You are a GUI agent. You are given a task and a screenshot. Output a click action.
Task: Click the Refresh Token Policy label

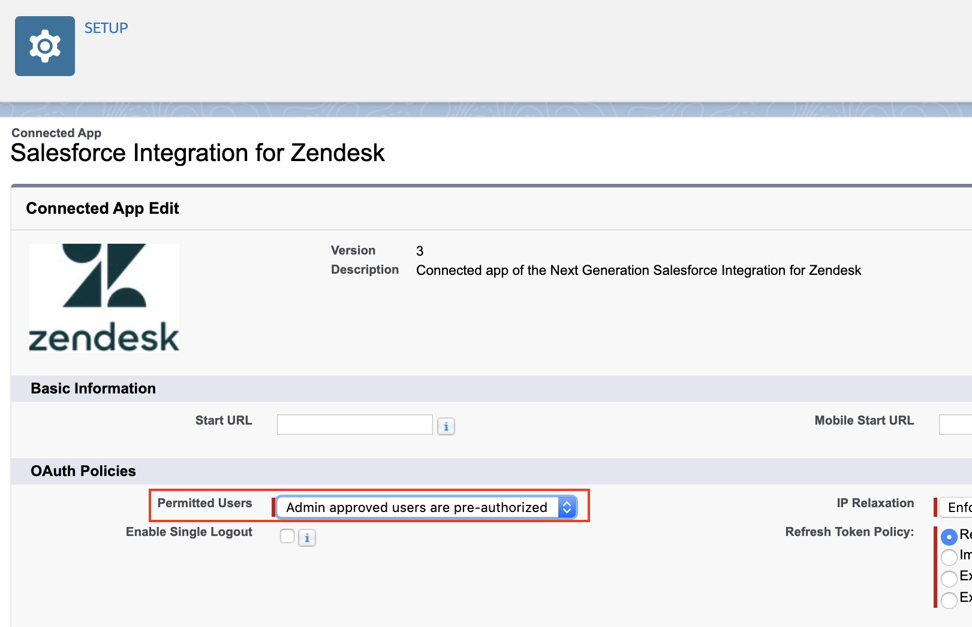pos(850,532)
